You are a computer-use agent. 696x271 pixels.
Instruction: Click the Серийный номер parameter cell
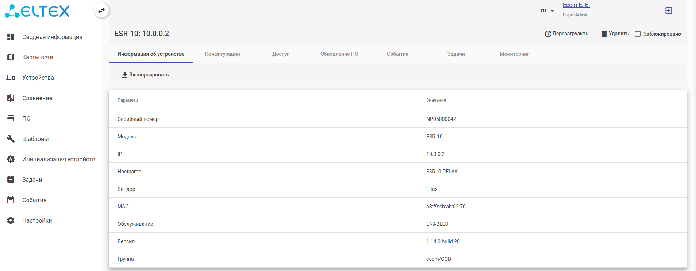pos(138,119)
